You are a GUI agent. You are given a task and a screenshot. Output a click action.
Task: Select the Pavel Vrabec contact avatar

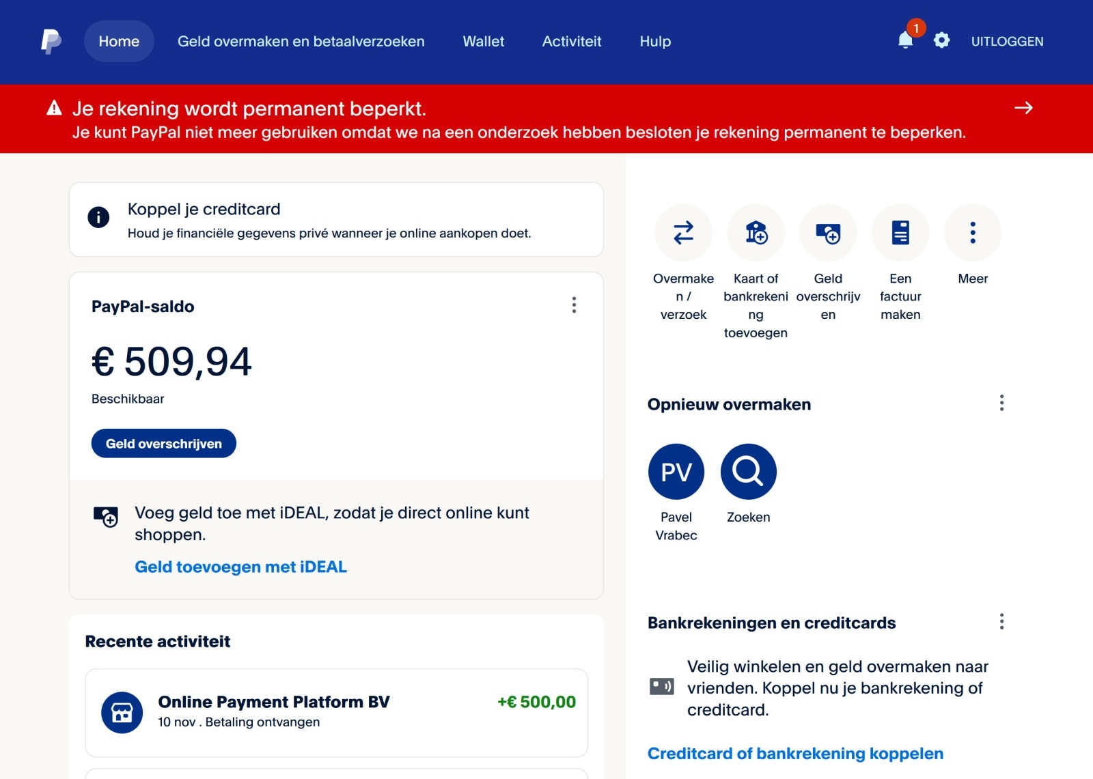point(676,471)
